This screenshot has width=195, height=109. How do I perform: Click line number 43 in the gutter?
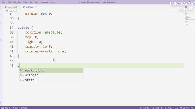click(12, 56)
